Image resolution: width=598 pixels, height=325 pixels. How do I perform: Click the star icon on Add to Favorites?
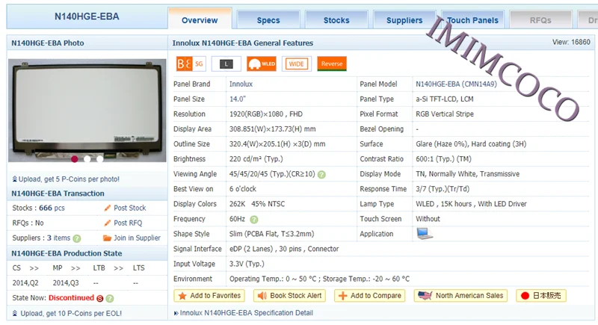(182, 296)
